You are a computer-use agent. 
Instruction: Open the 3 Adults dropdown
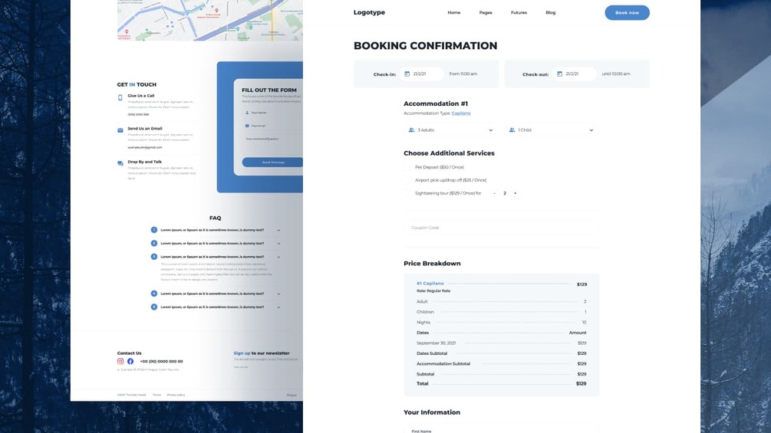click(x=450, y=130)
